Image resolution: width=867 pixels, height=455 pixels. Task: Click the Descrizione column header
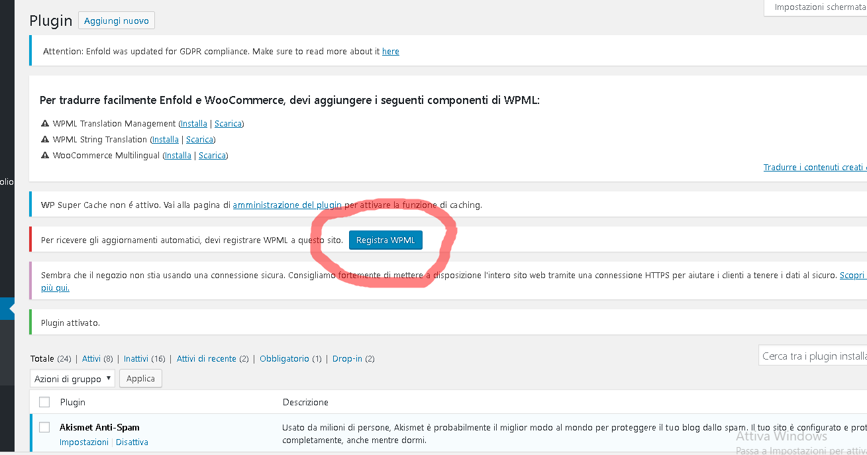tap(305, 402)
